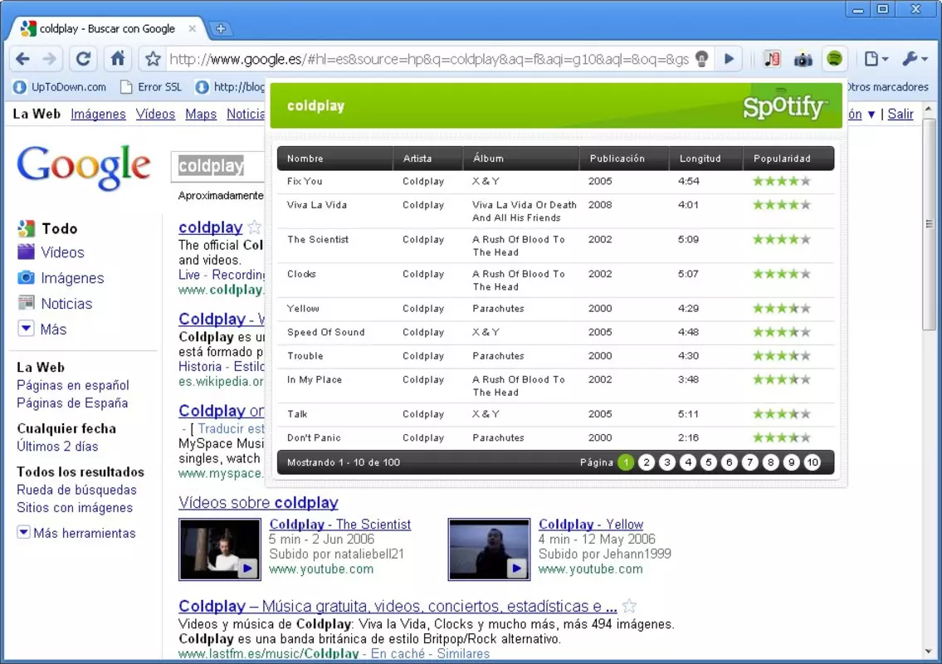Open Maps in Google top navigation
Screen dimensions: 942x664
[201, 115]
